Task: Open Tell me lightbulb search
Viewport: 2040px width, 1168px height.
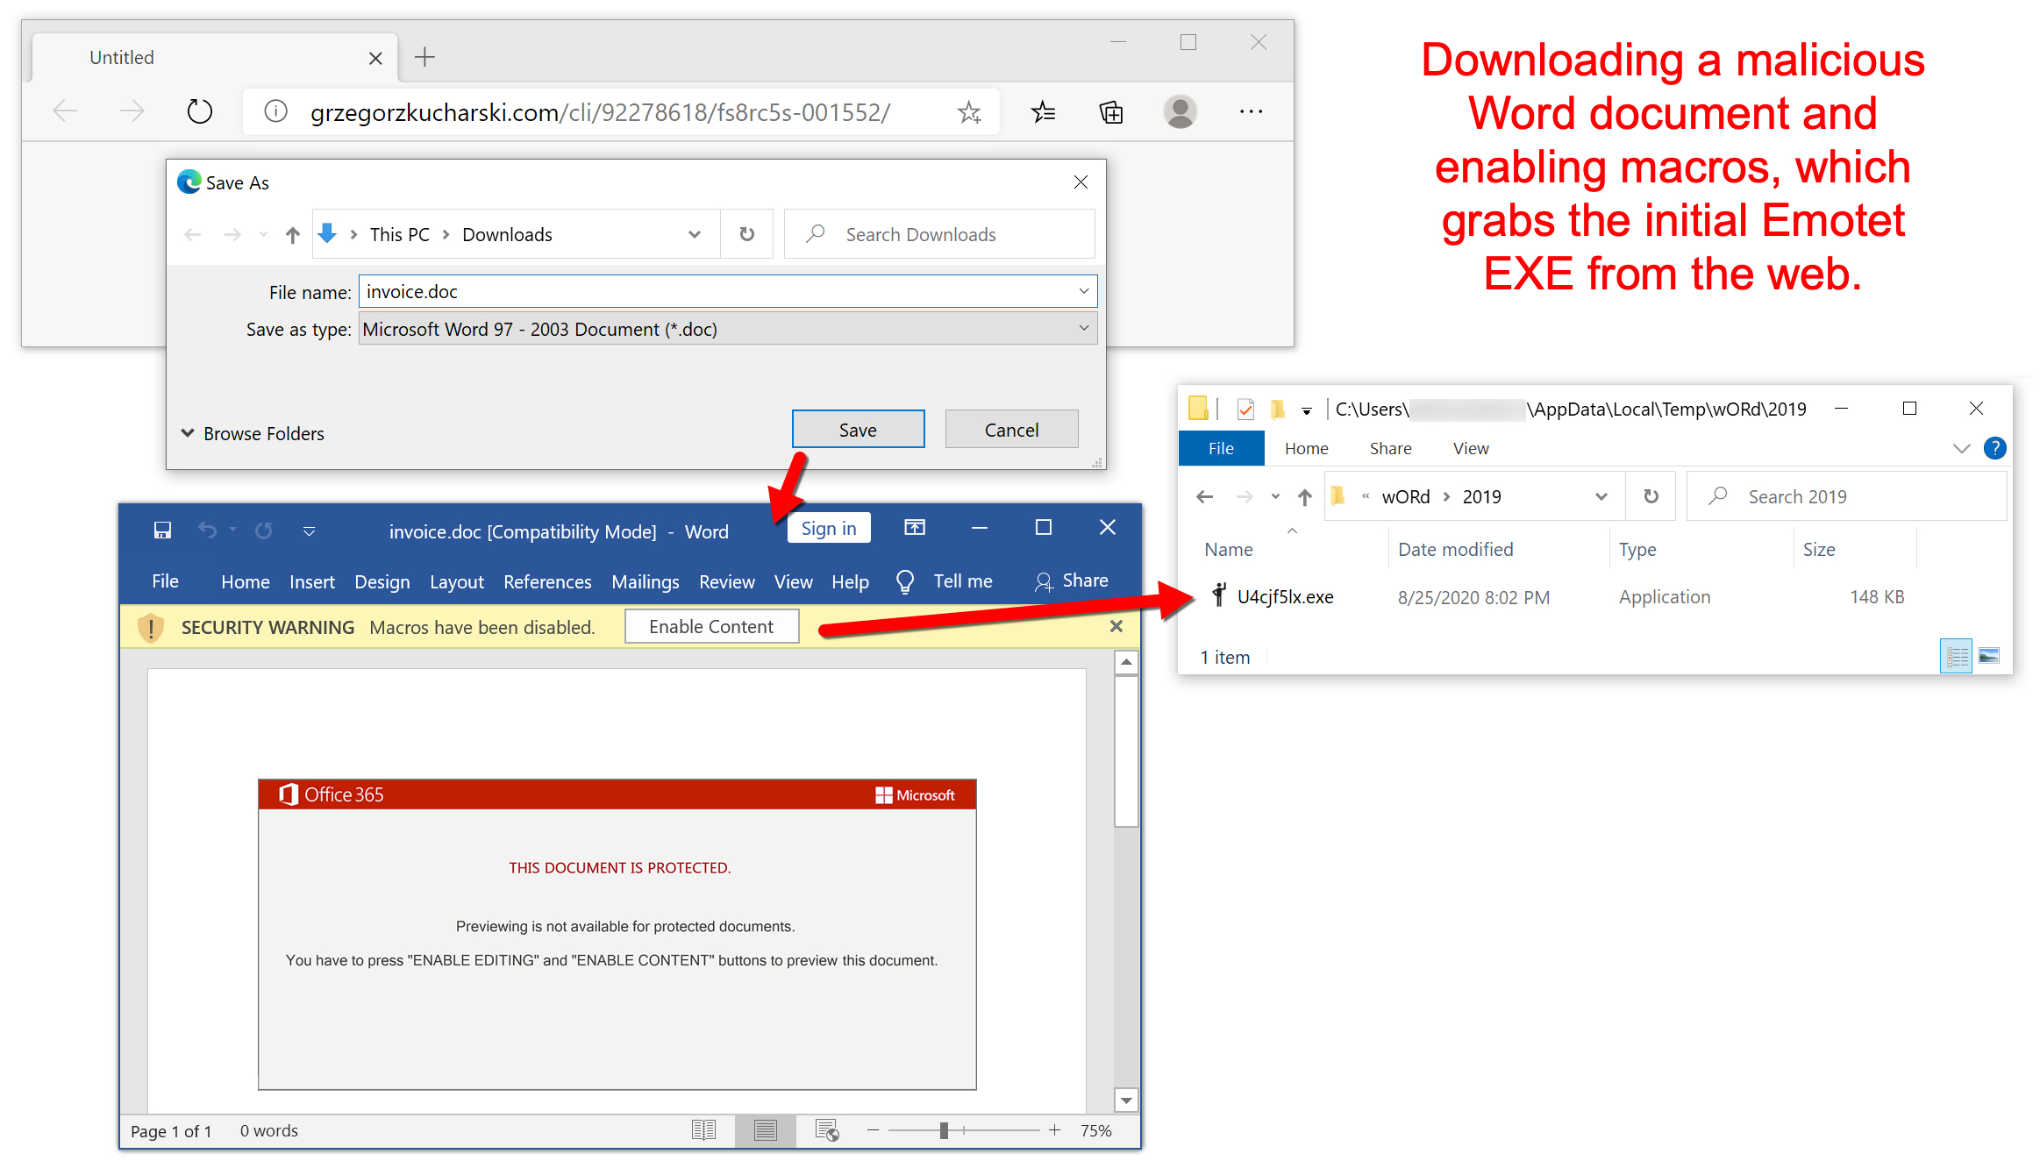Action: [x=905, y=581]
